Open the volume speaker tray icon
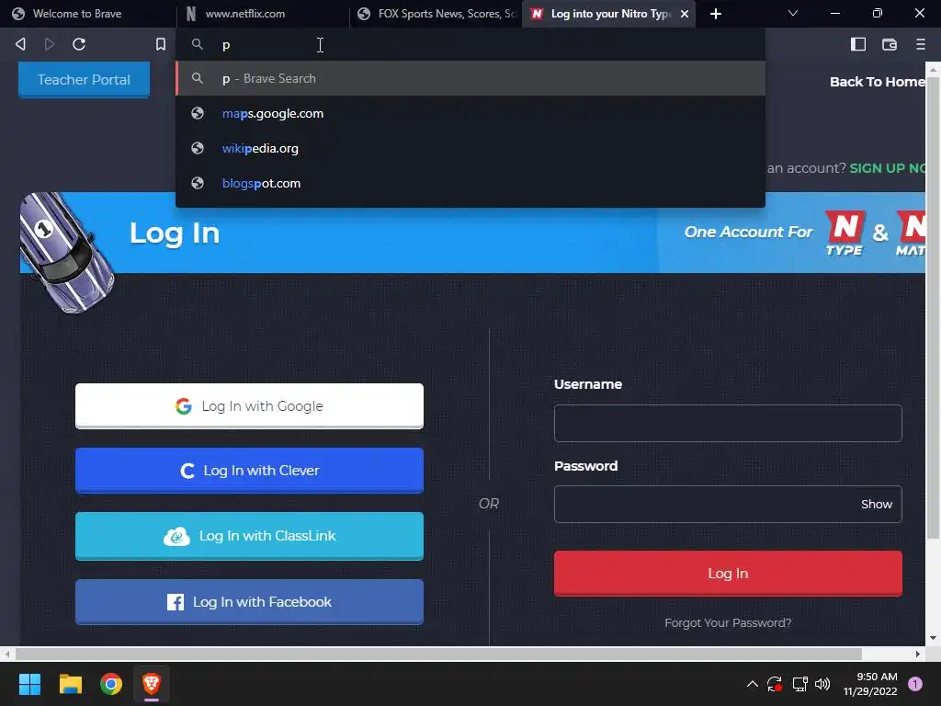Screen dimensions: 941x706 [x=822, y=684]
